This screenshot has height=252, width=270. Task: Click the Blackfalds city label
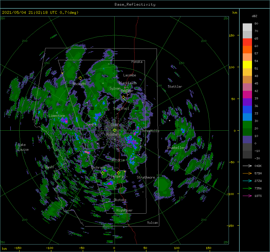coord(127,83)
